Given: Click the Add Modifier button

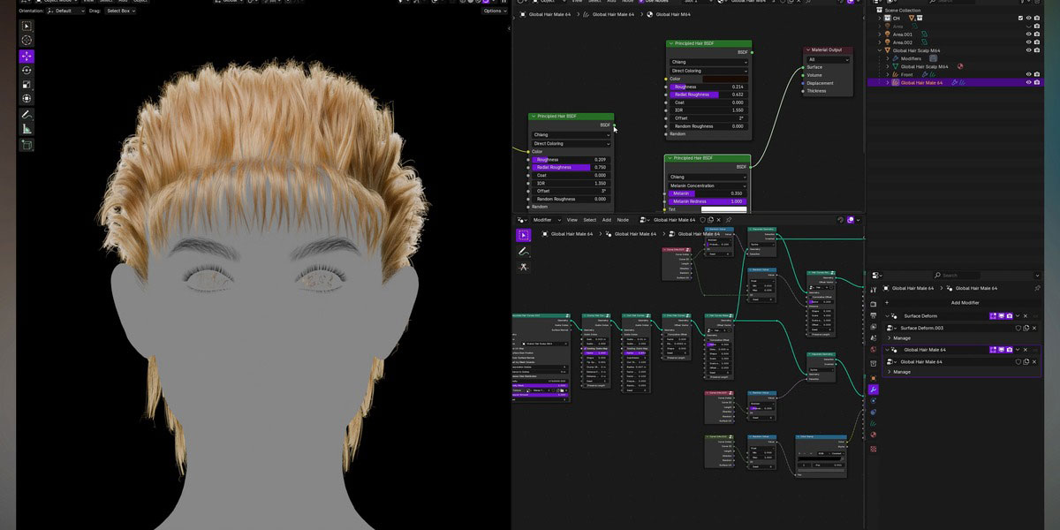Looking at the screenshot, I should (965, 302).
